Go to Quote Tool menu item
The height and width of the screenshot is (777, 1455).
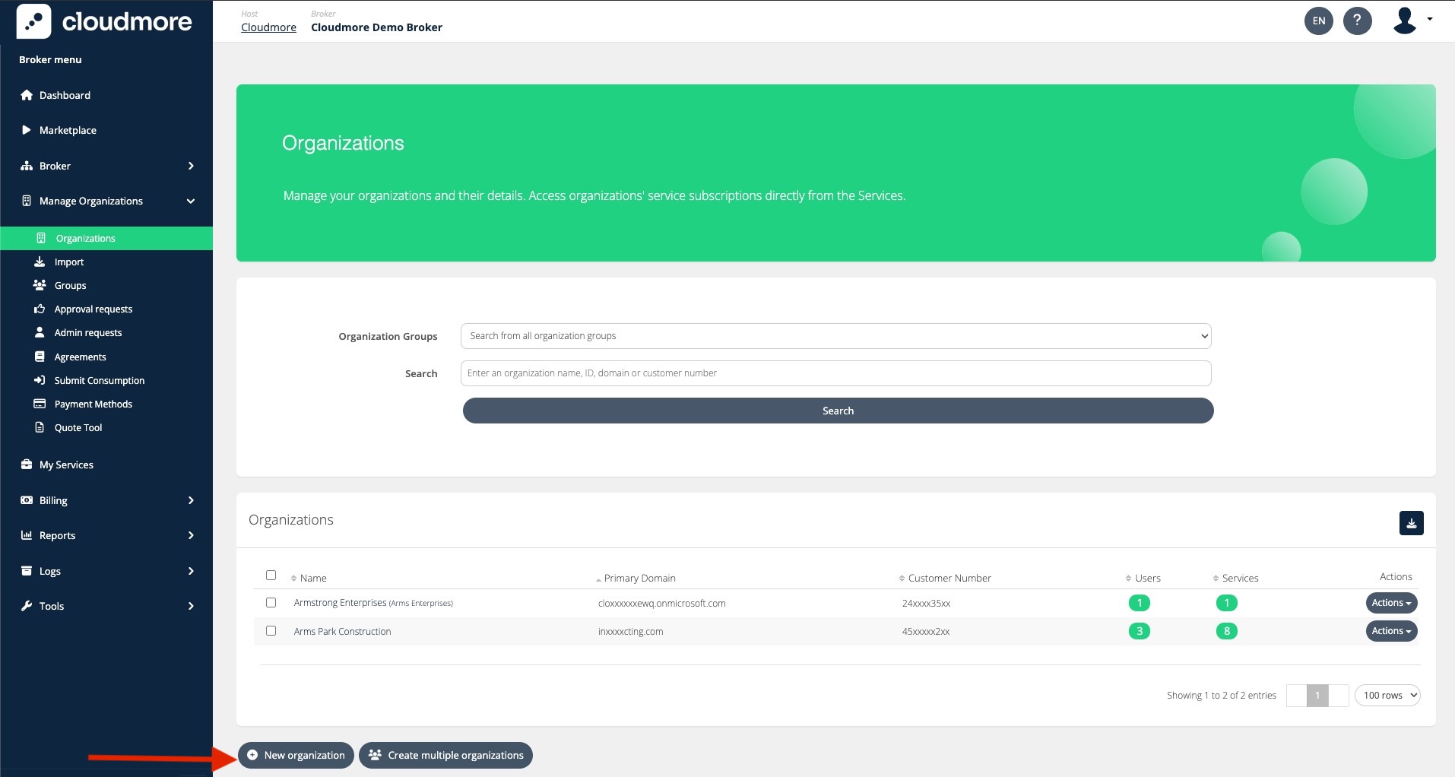tap(78, 428)
